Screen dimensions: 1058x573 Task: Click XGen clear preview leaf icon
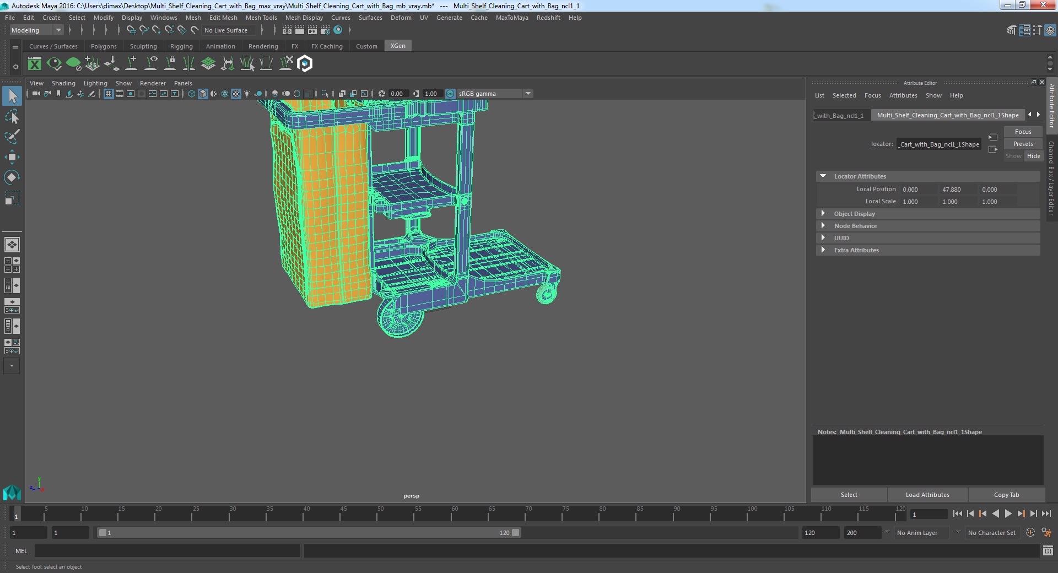coord(73,64)
